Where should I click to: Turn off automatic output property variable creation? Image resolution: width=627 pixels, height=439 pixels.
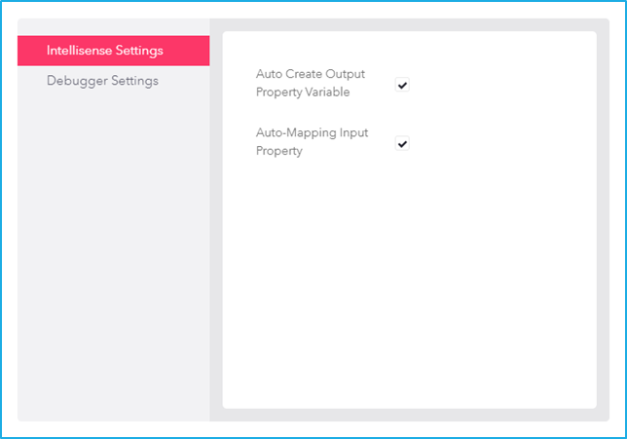(402, 85)
